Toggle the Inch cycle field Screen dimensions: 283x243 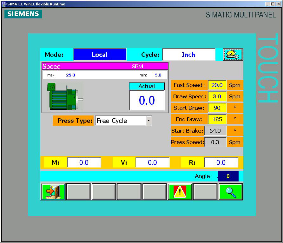[x=188, y=55]
